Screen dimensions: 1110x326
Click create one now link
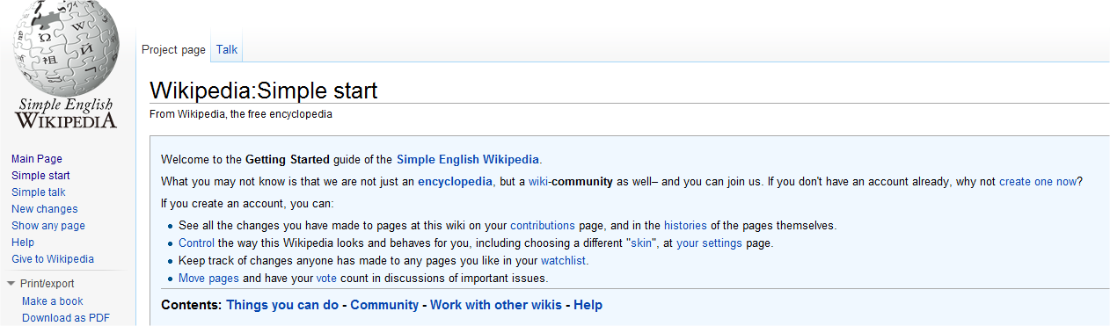1038,182
